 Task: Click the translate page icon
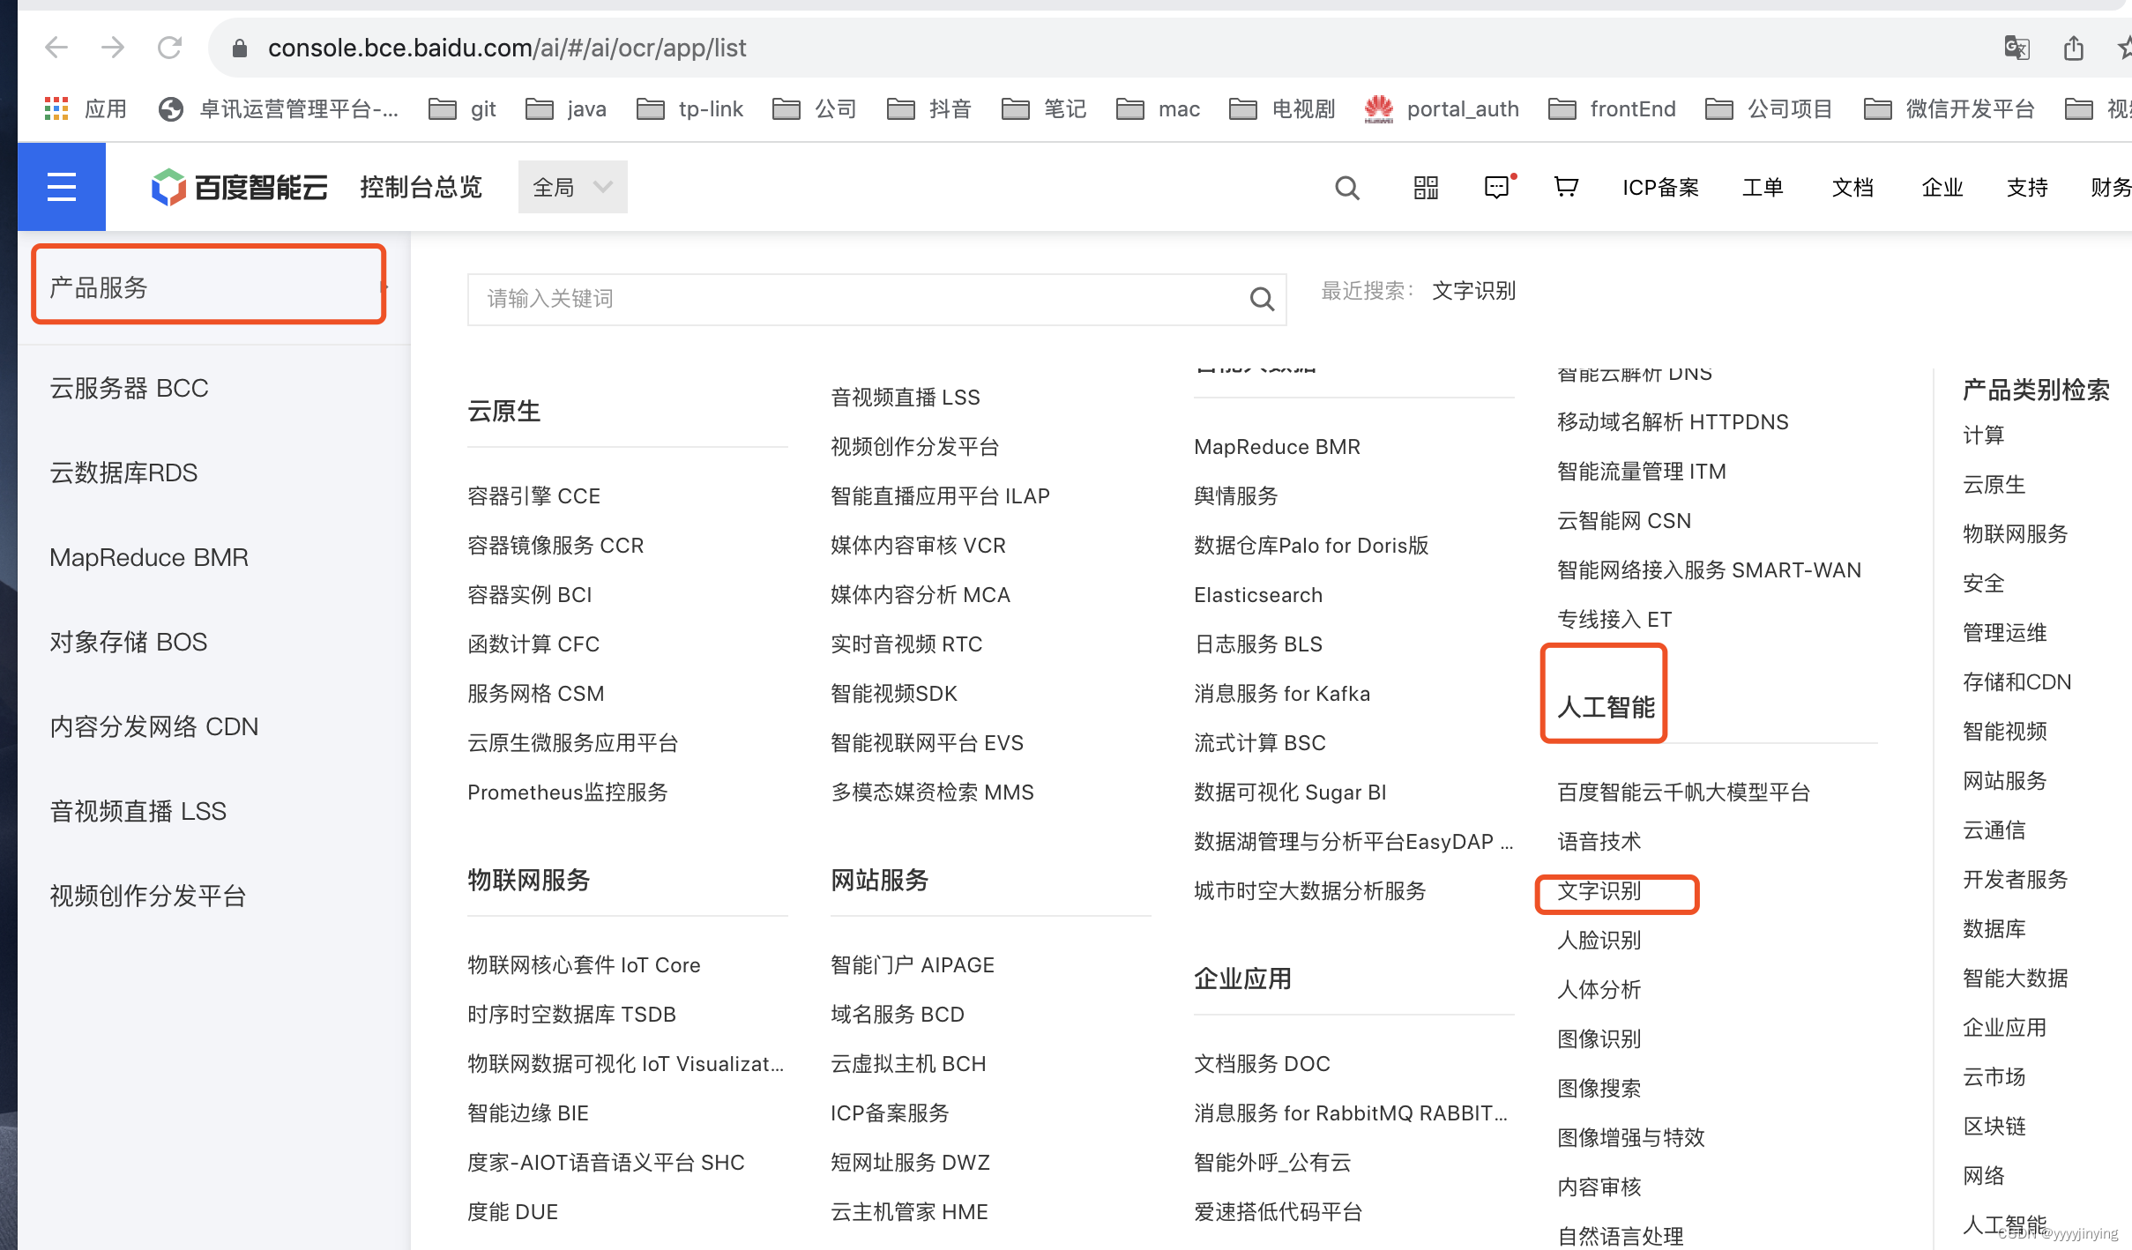[2016, 48]
